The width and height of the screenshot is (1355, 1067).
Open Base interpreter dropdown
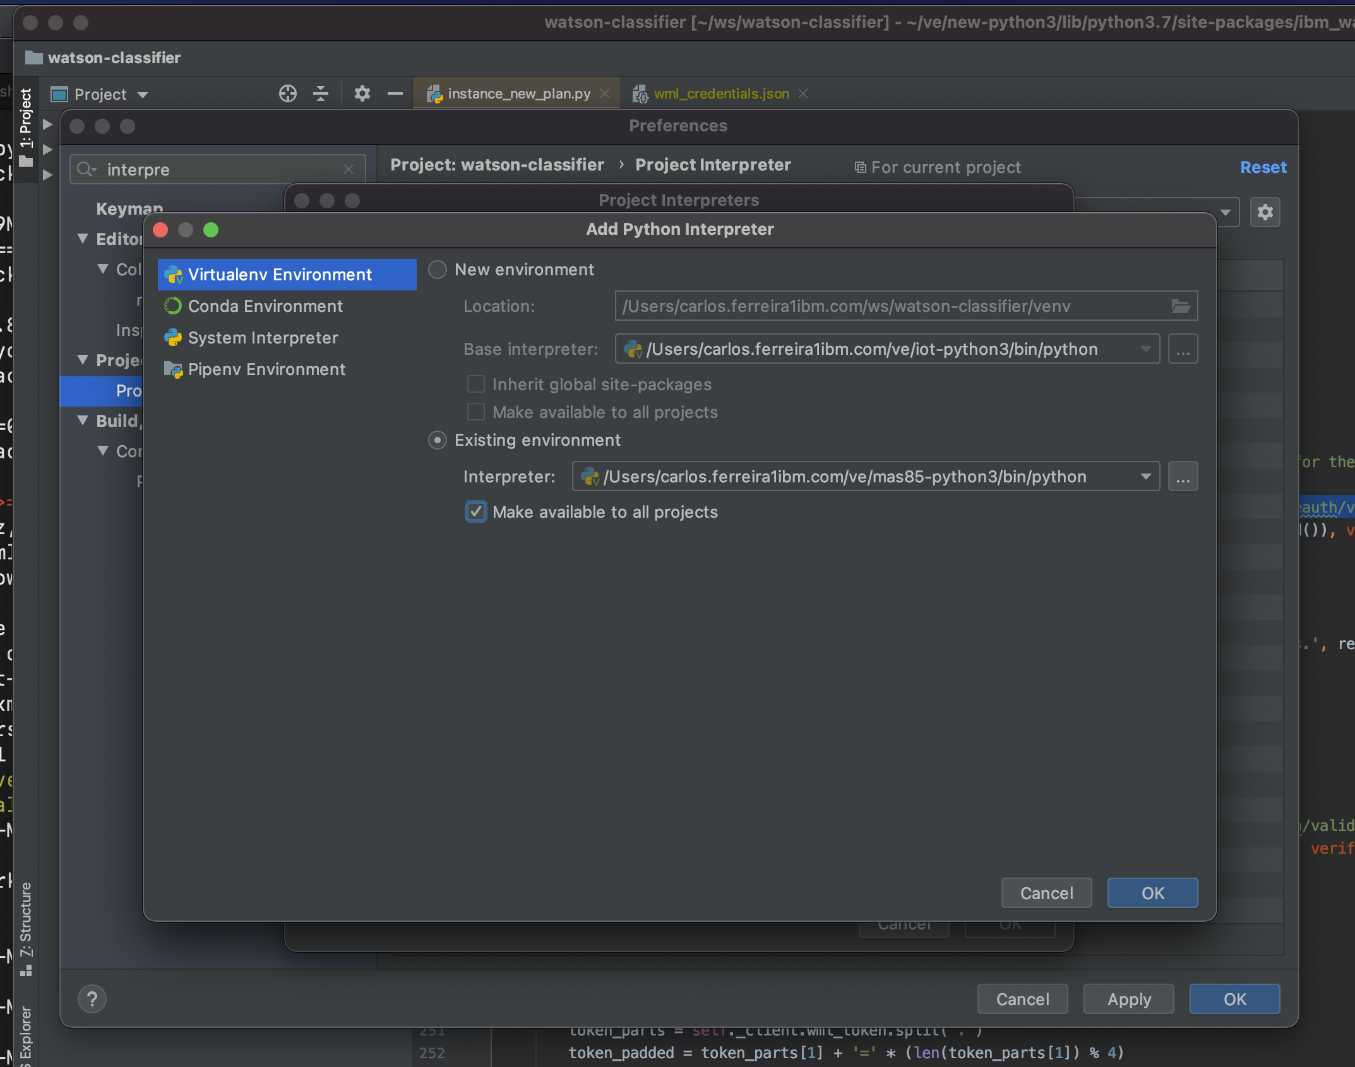(1145, 349)
